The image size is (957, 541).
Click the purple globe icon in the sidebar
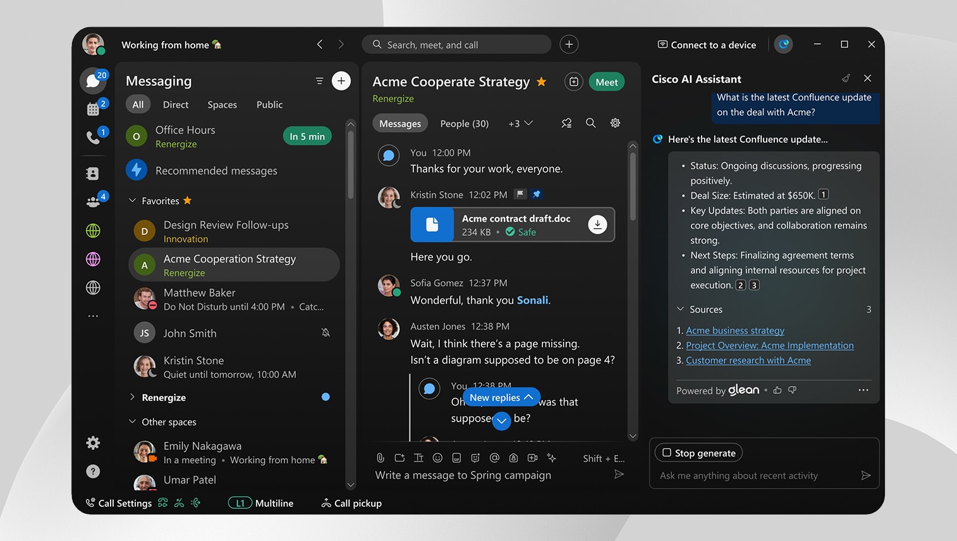93,259
